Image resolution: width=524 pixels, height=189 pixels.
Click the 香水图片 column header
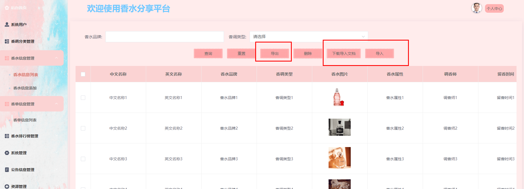340,74
